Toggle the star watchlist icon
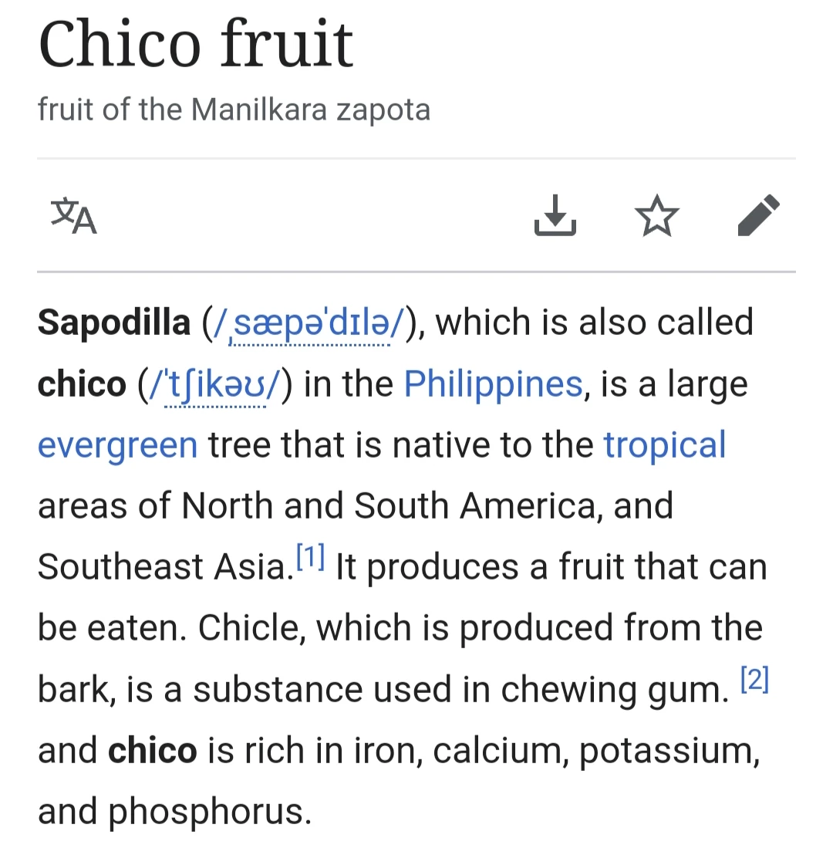The width and height of the screenshot is (833, 865). (x=656, y=216)
